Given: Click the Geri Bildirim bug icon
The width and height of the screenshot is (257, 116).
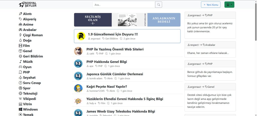Looking at the screenshot, I should (21, 56).
